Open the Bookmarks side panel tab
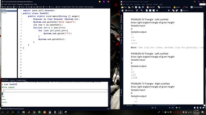 click(x=121, y=18)
